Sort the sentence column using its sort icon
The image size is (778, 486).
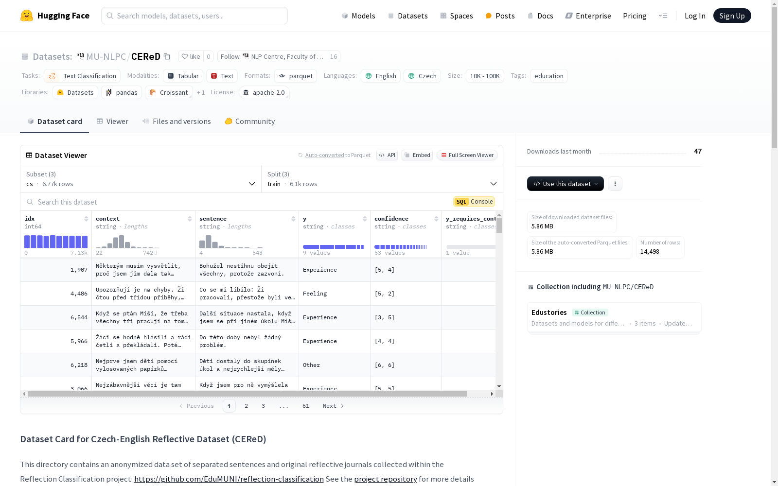[x=293, y=219]
